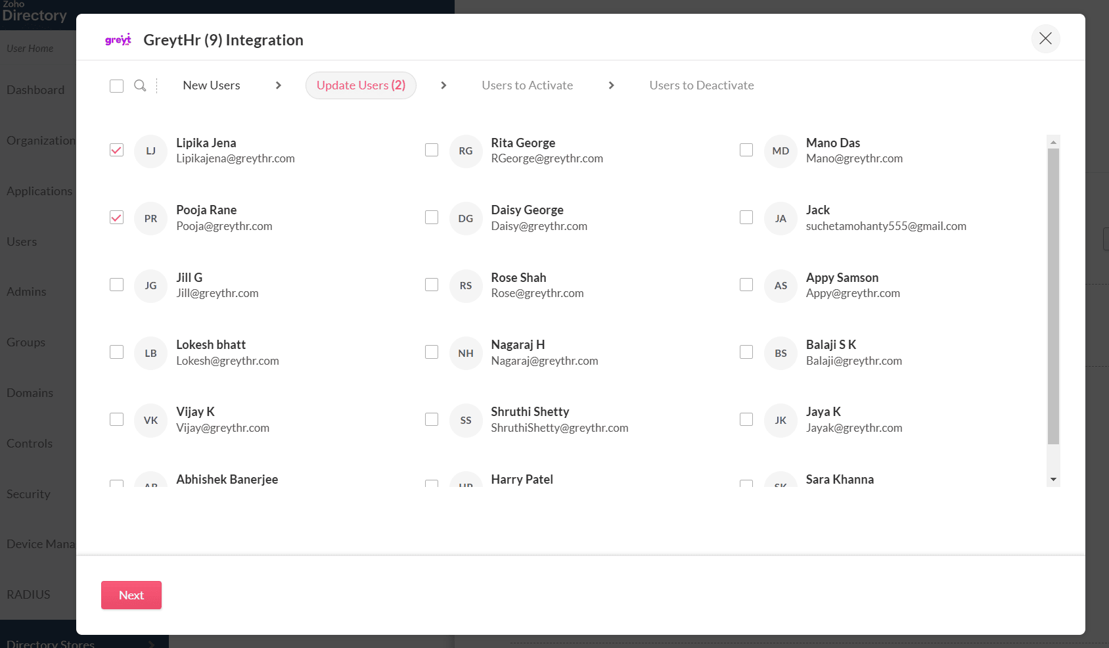Click the chevron after Users to Activate
The image size is (1109, 648).
click(x=611, y=85)
